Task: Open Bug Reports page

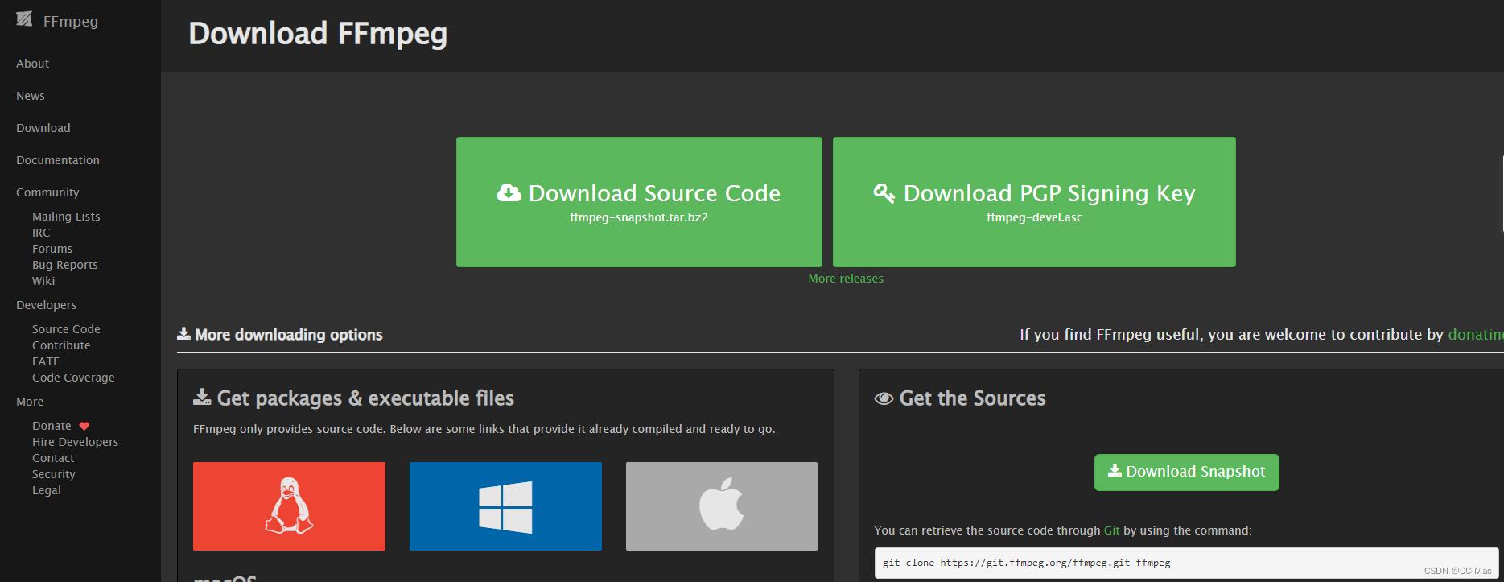Action: 65,265
